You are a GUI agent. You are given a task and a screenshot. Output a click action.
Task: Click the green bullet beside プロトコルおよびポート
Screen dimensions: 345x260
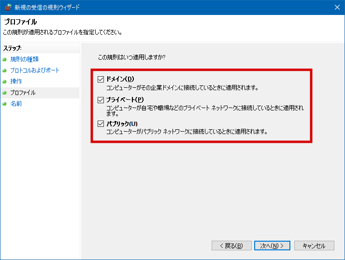pos(5,70)
